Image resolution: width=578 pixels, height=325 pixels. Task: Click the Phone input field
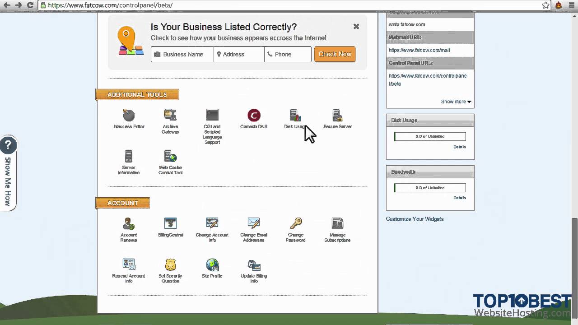(288, 54)
